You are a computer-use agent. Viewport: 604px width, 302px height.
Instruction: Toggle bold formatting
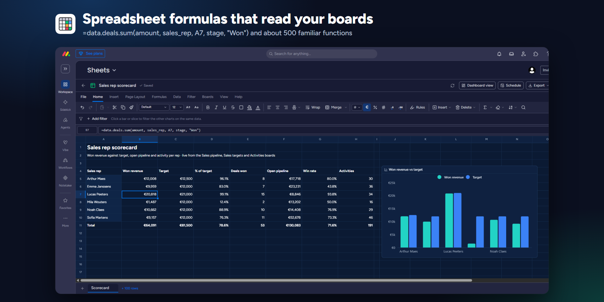point(208,108)
